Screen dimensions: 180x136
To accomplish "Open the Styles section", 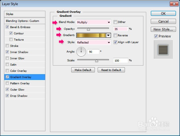I will 25,14.
